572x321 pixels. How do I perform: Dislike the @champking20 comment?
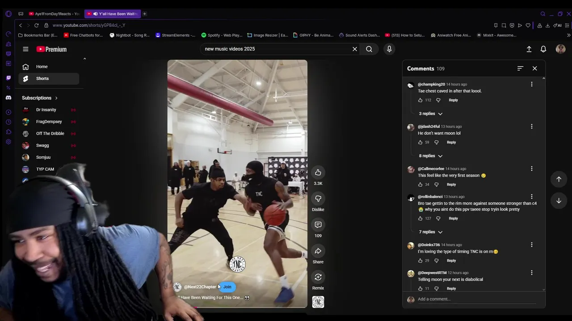tap(438, 100)
